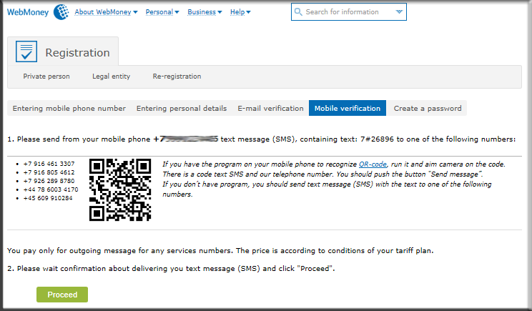Select phone number +45 609 910284

click(48, 198)
